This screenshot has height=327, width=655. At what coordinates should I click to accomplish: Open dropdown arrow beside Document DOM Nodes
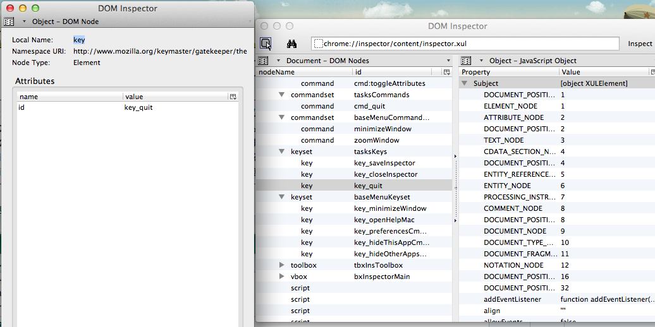[x=278, y=61]
